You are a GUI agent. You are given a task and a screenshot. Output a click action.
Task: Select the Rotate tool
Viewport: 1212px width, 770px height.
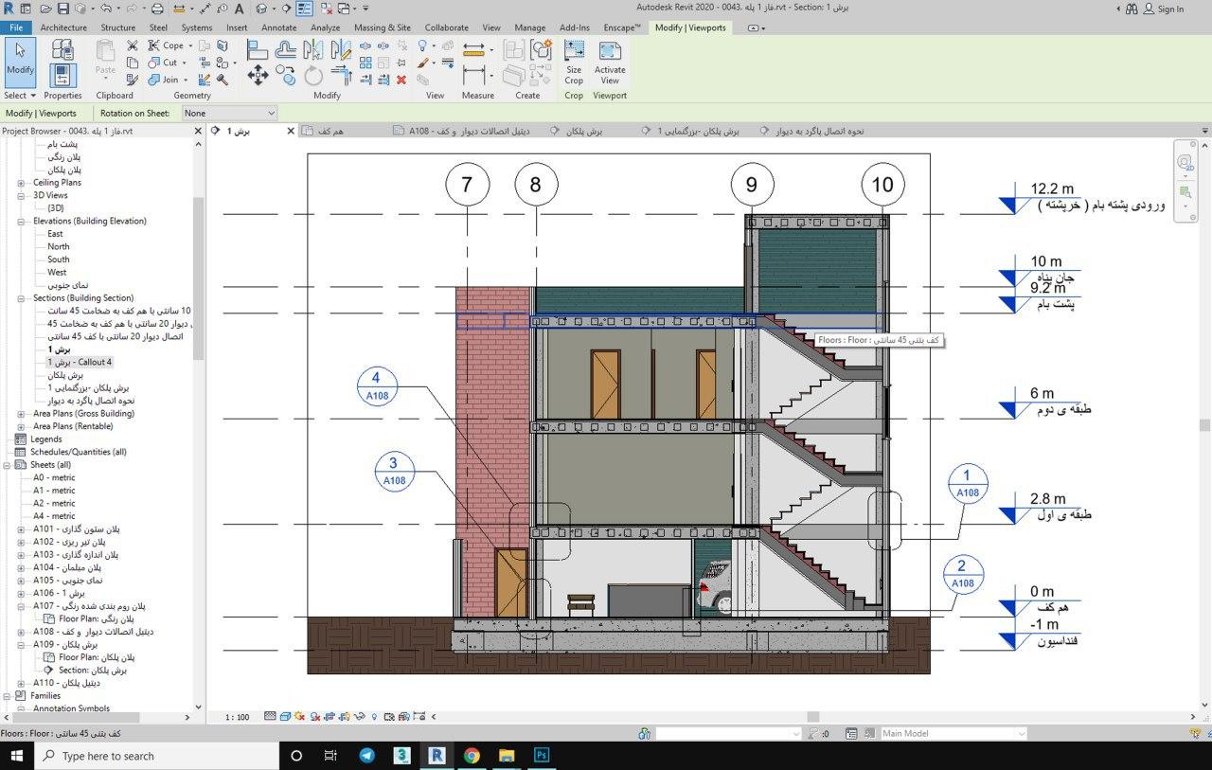click(312, 76)
